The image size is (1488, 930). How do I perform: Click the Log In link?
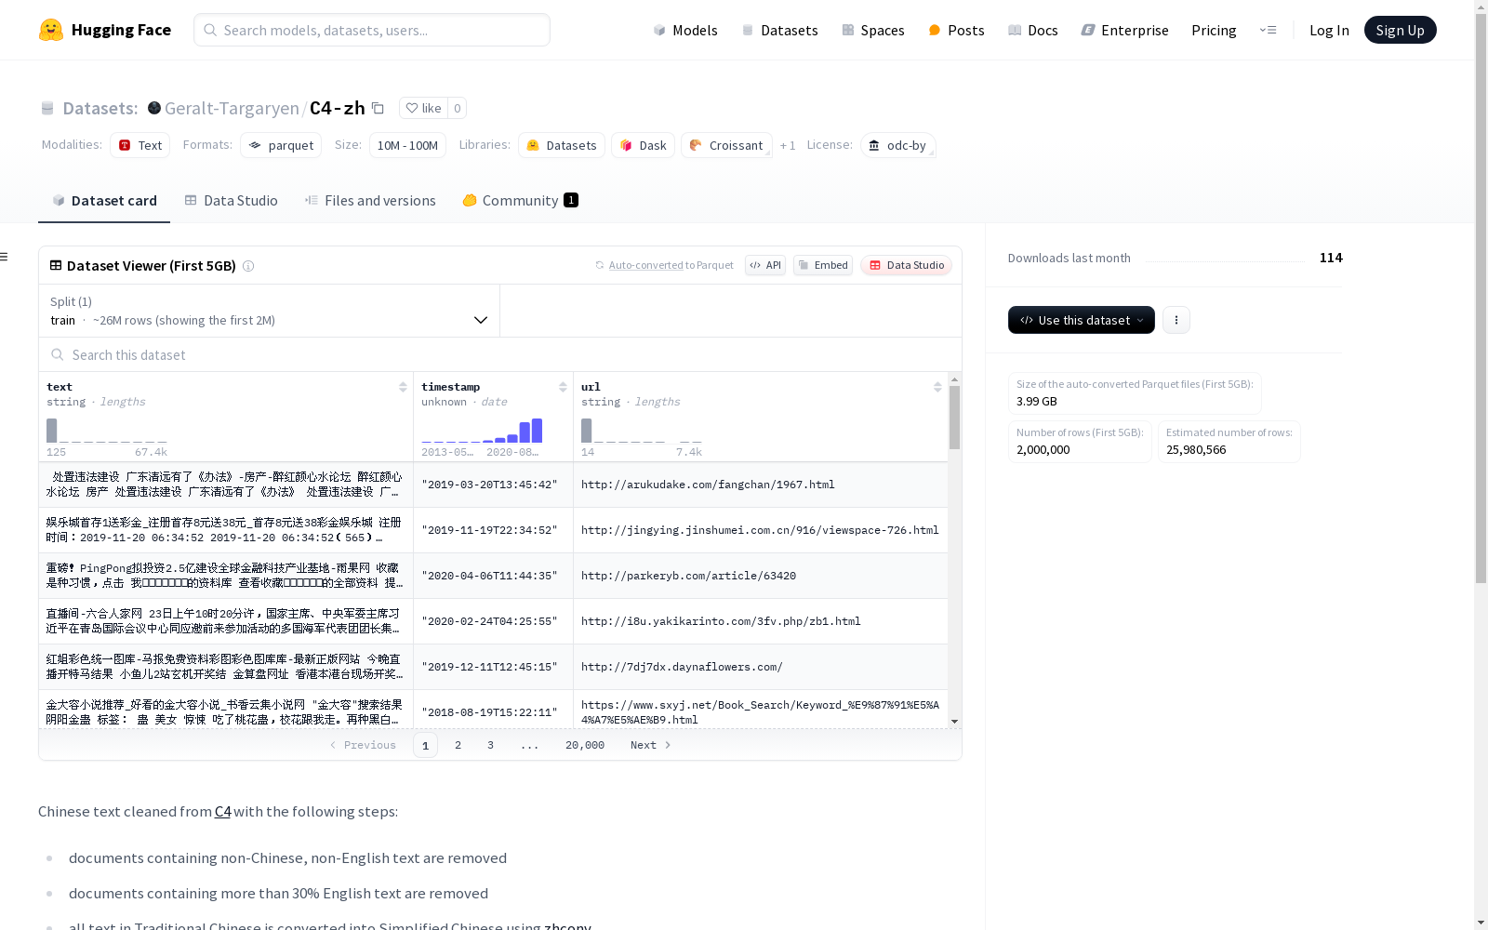click(x=1329, y=30)
